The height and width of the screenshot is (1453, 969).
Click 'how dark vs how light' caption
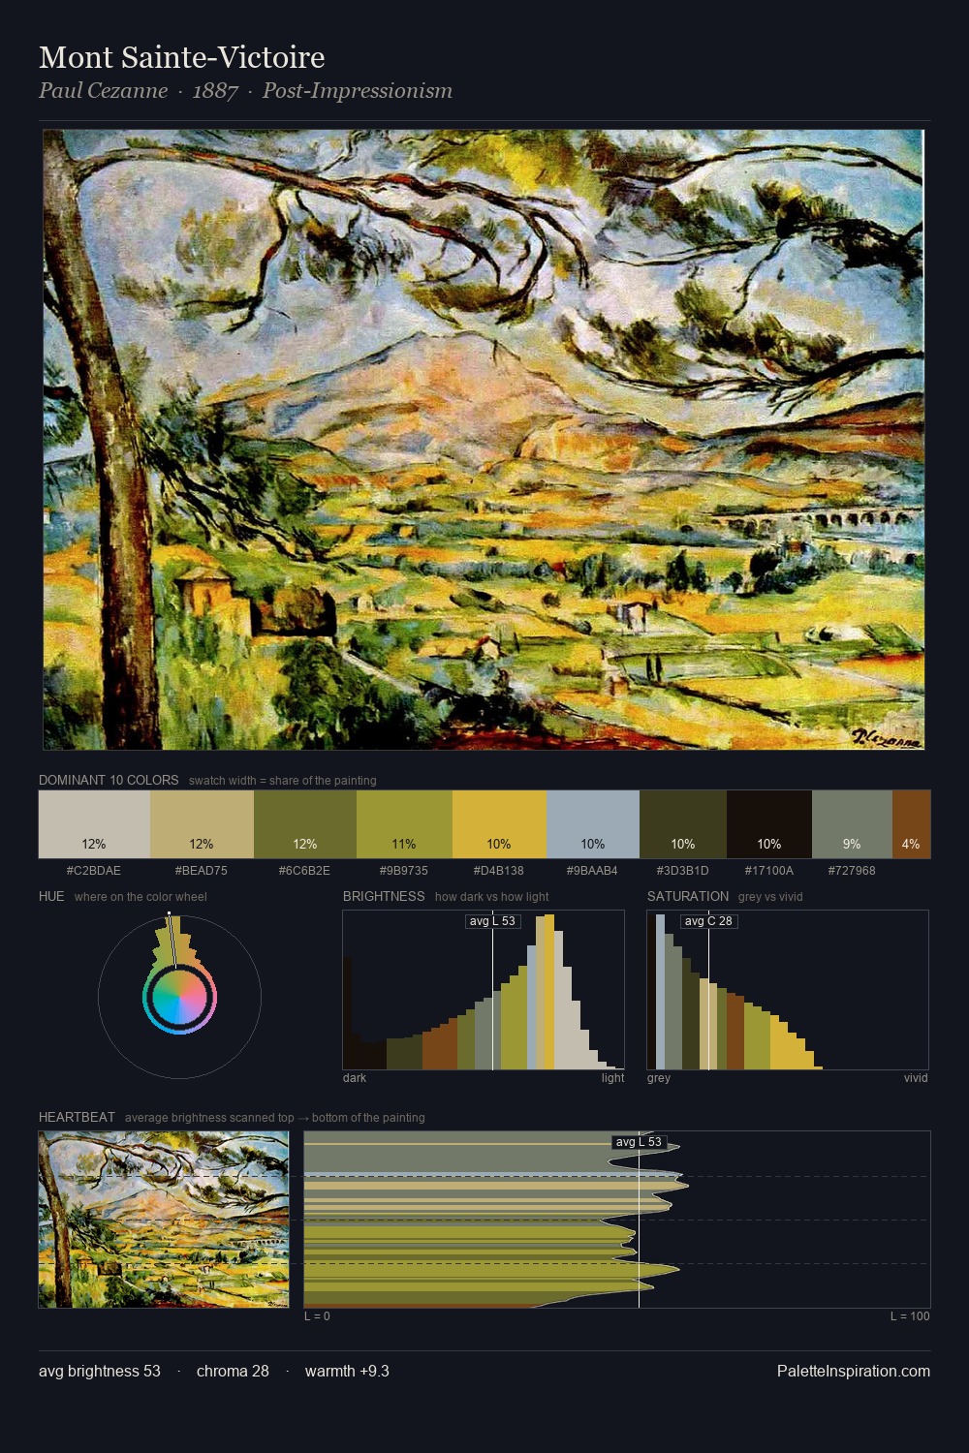pos(492,897)
